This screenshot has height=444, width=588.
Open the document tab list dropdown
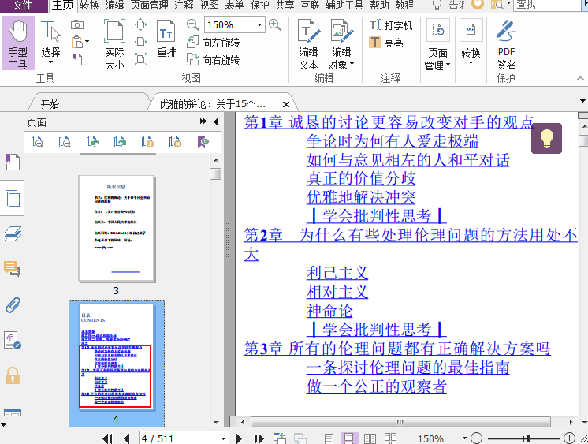point(582,101)
